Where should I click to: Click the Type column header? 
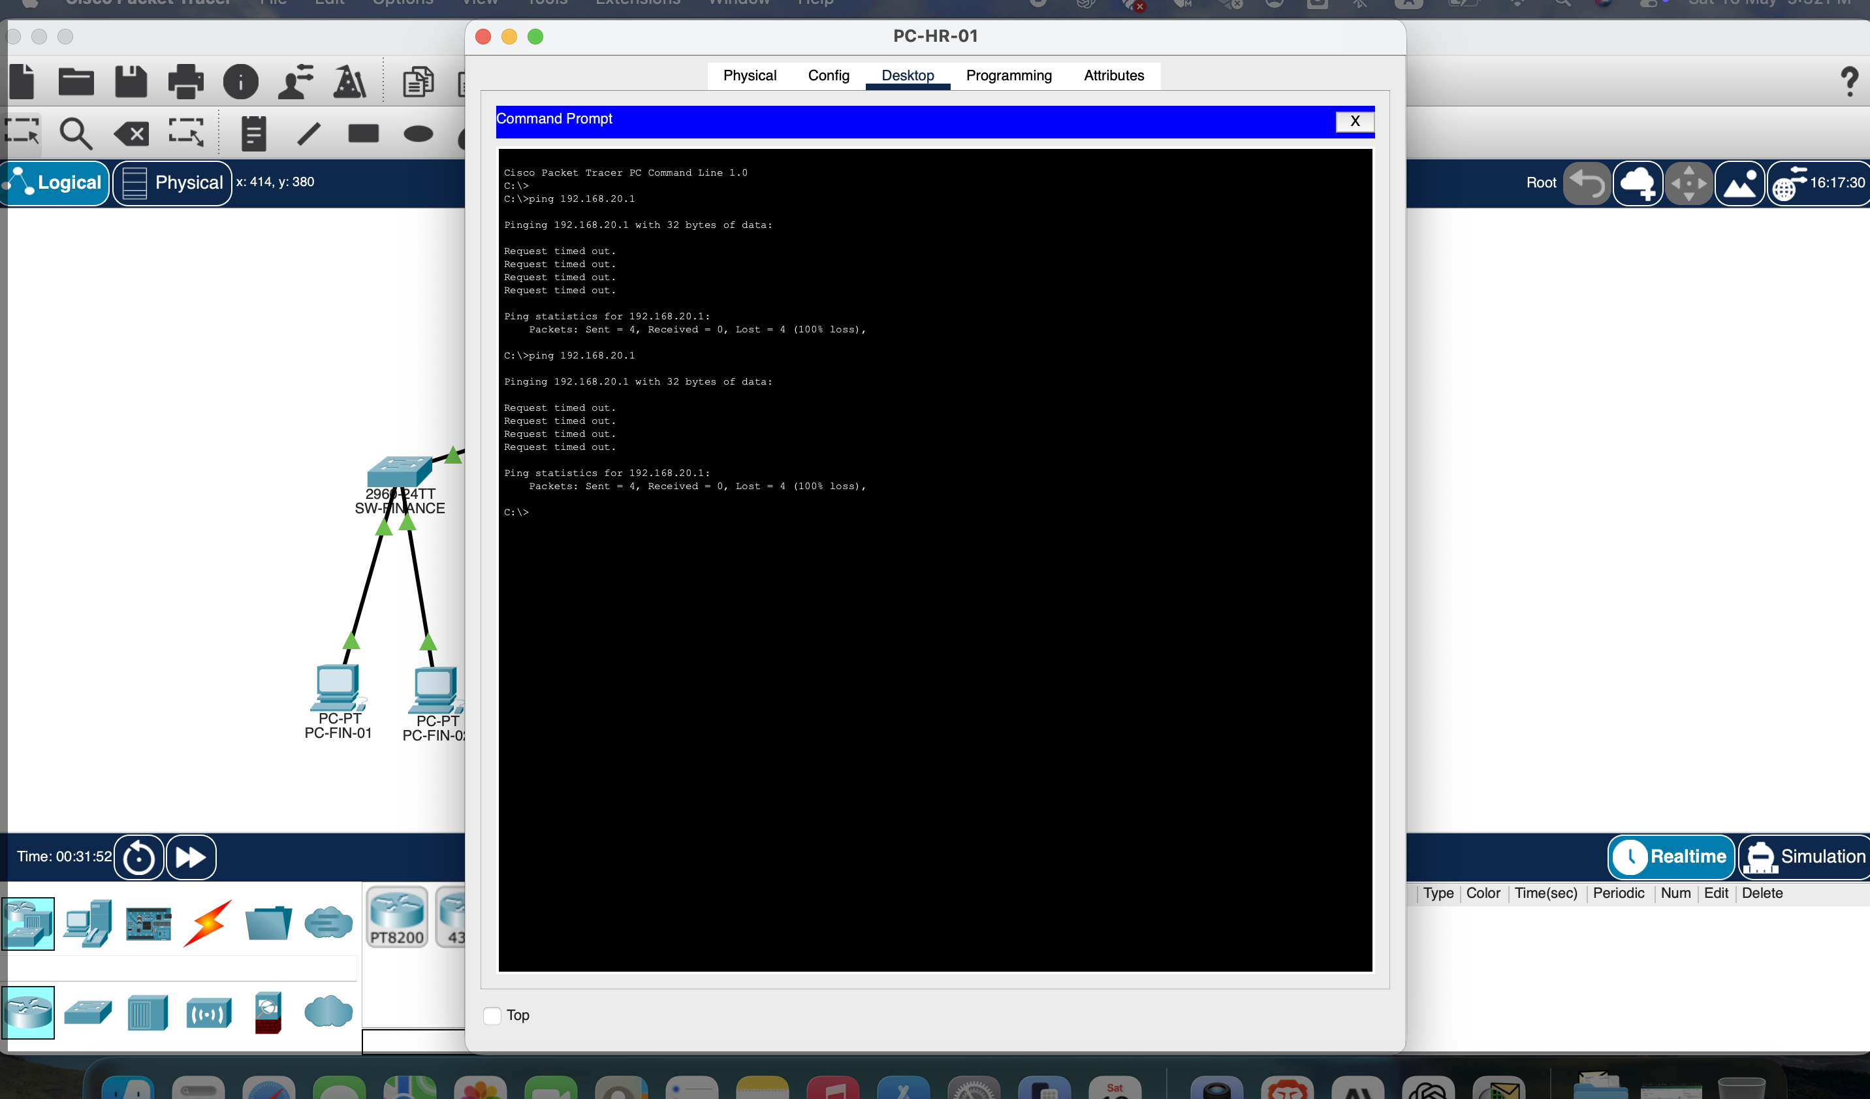(1438, 893)
